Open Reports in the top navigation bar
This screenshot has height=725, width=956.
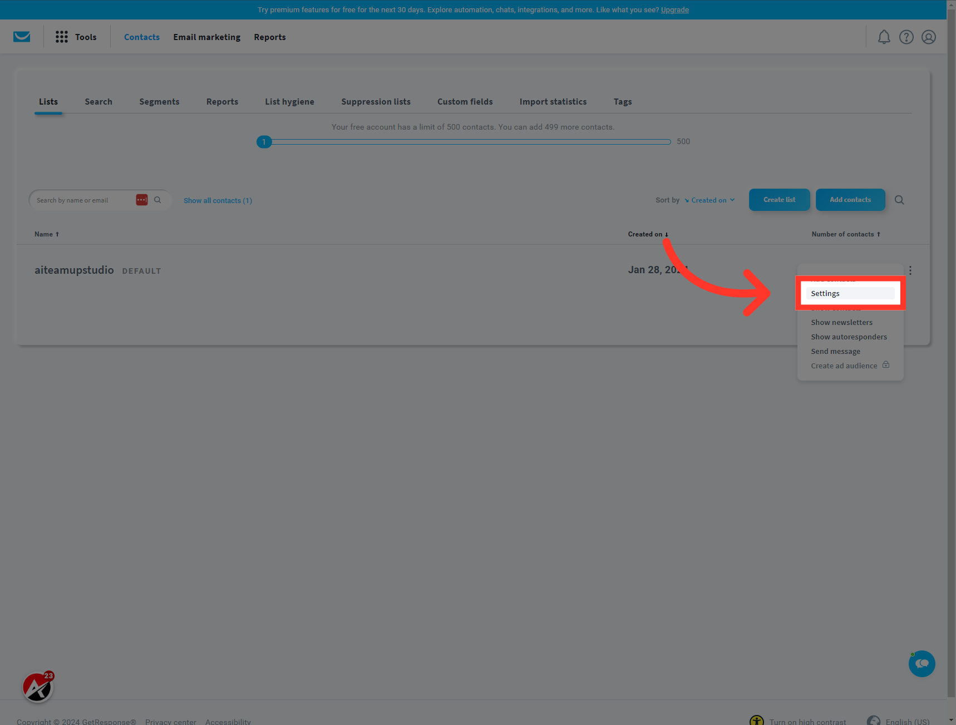coord(270,37)
